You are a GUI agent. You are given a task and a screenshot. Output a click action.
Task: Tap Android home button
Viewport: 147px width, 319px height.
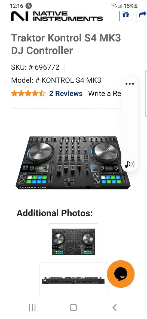pyautogui.click(x=73, y=307)
